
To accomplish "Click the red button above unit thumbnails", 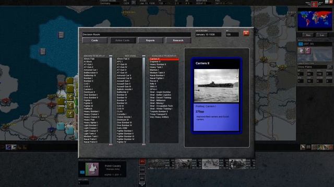I will pos(142,162).
